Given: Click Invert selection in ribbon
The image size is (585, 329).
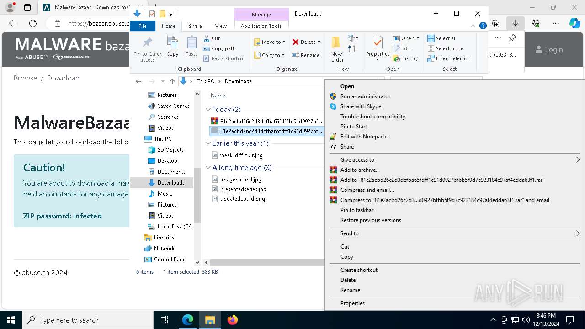Looking at the screenshot, I should pos(449,58).
